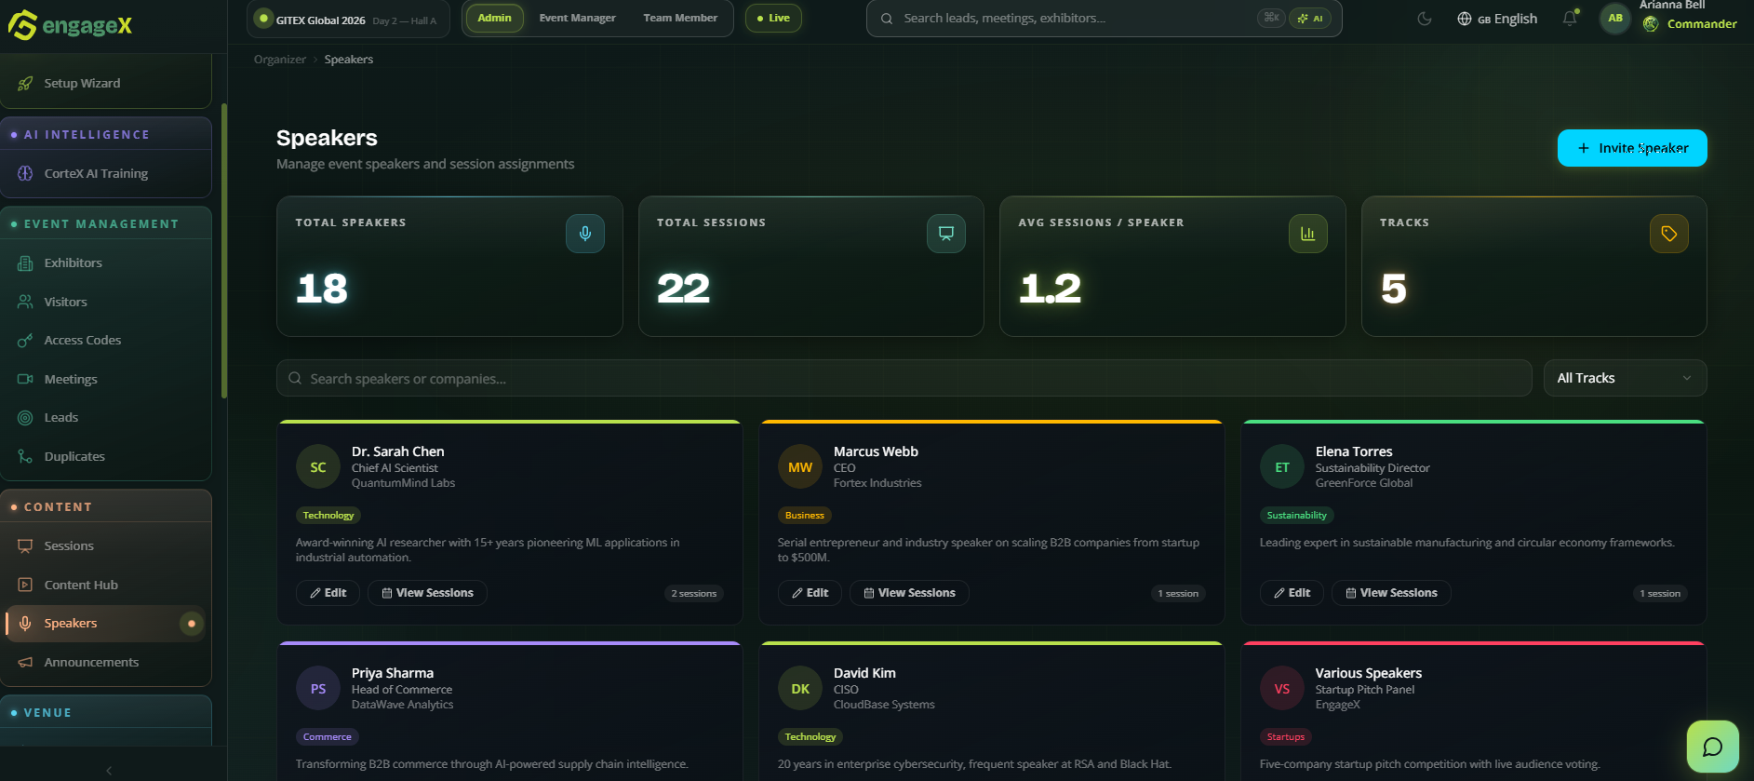Open the All Tracks filter dropdown
Viewport: 1754px width, 781px height.
coord(1625,378)
